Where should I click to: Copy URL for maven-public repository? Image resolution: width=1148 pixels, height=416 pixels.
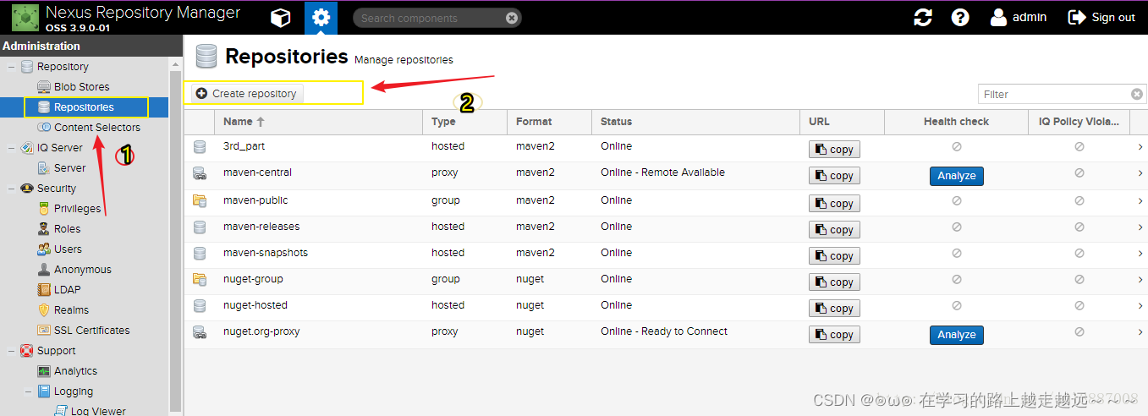coord(834,204)
